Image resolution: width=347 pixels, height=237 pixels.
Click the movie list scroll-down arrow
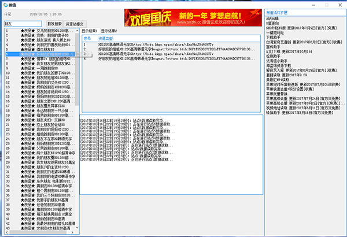tap(77, 228)
